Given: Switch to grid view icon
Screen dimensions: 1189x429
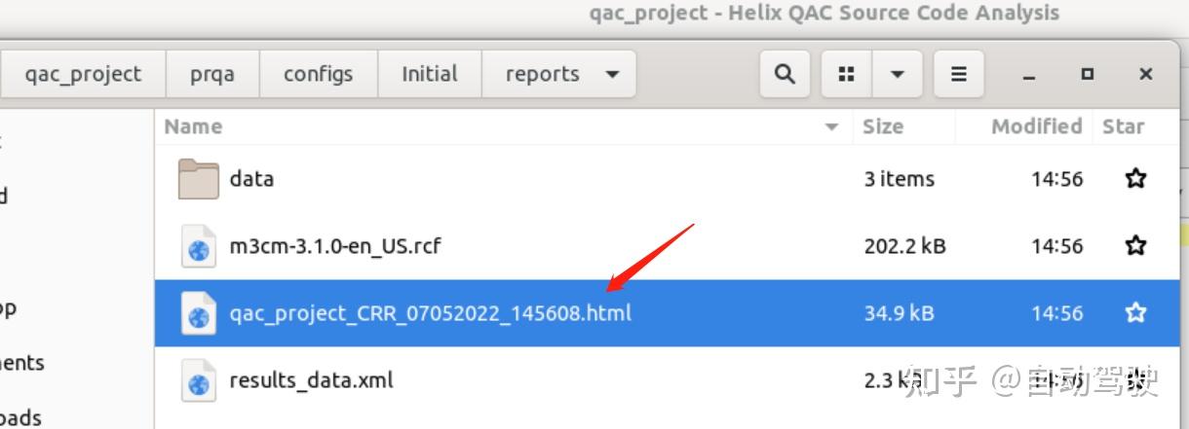Looking at the screenshot, I should pos(847,74).
